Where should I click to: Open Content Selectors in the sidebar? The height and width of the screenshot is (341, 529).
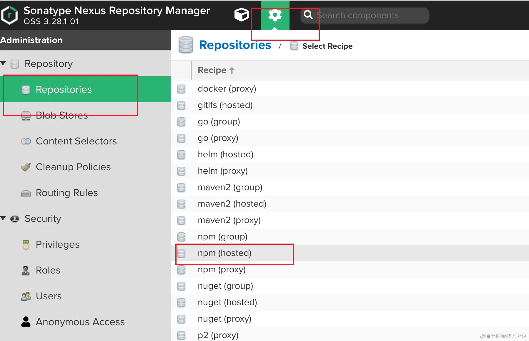[85, 141]
